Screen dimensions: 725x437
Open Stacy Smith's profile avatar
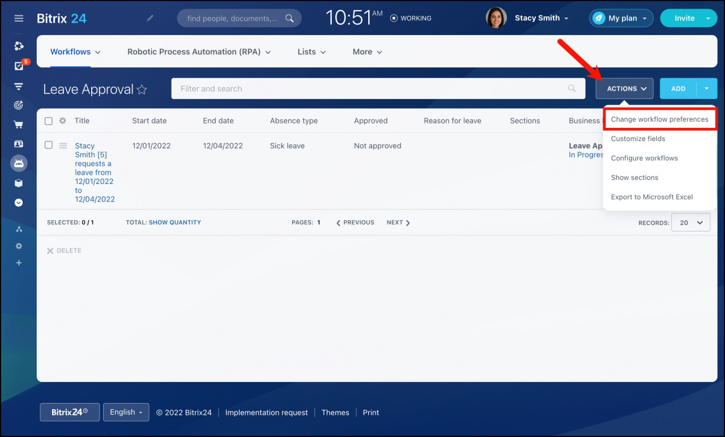click(496, 18)
